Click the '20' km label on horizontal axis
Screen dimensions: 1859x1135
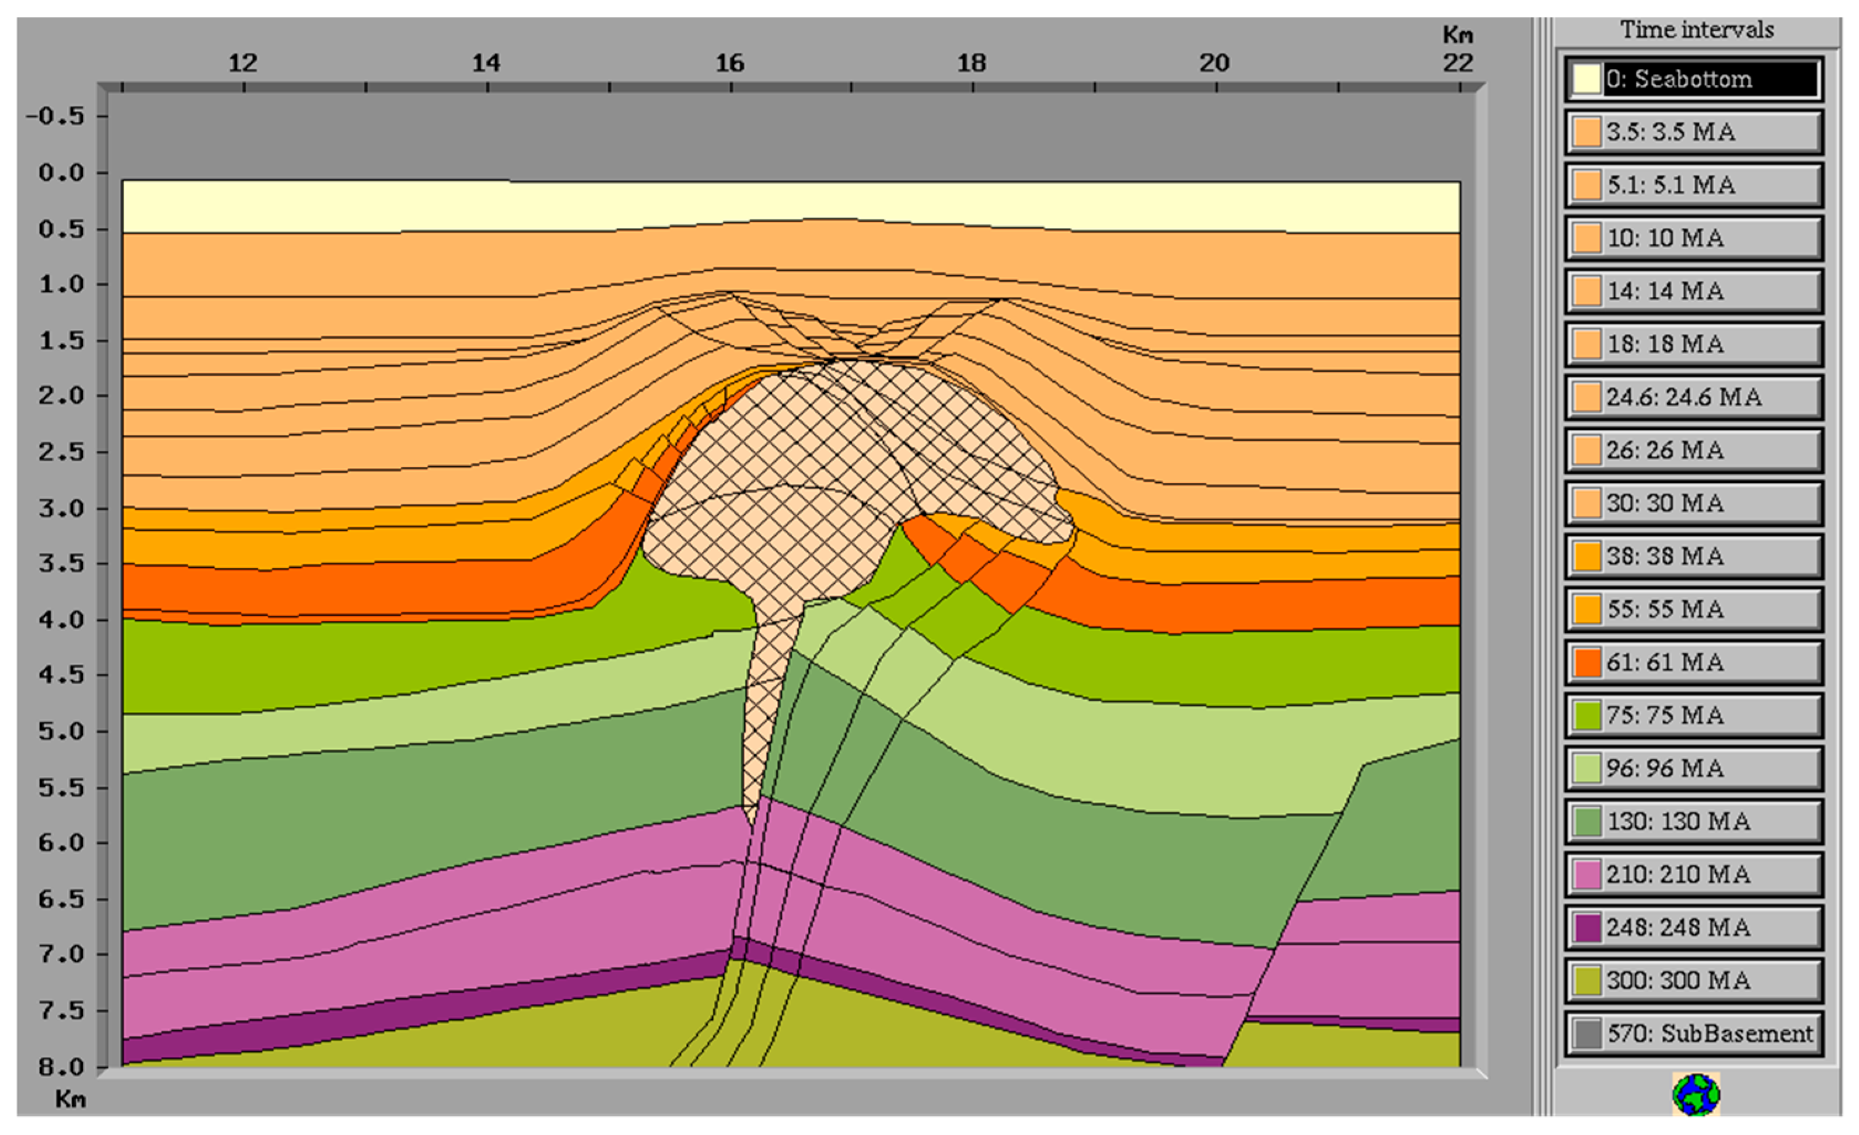click(x=1214, y=63)
